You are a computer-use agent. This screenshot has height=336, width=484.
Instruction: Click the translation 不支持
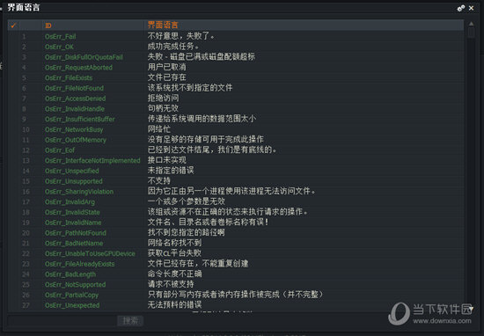tap(159, 181)
